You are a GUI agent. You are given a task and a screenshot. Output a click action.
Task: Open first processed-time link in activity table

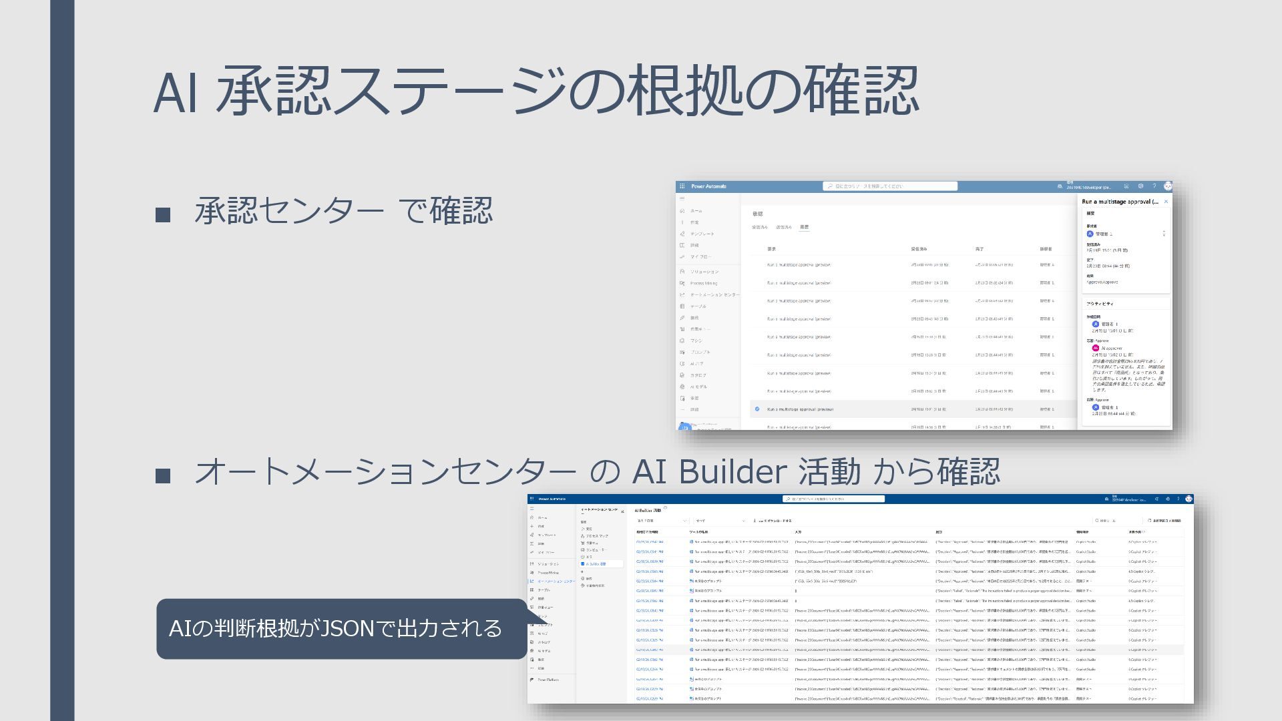(x=649, y=542)
